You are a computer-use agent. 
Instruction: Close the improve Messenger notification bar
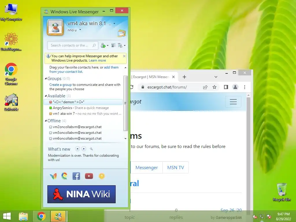(124, 56)
